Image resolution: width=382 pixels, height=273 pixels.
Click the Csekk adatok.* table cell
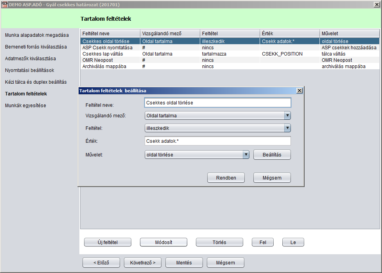pos(290,41)
